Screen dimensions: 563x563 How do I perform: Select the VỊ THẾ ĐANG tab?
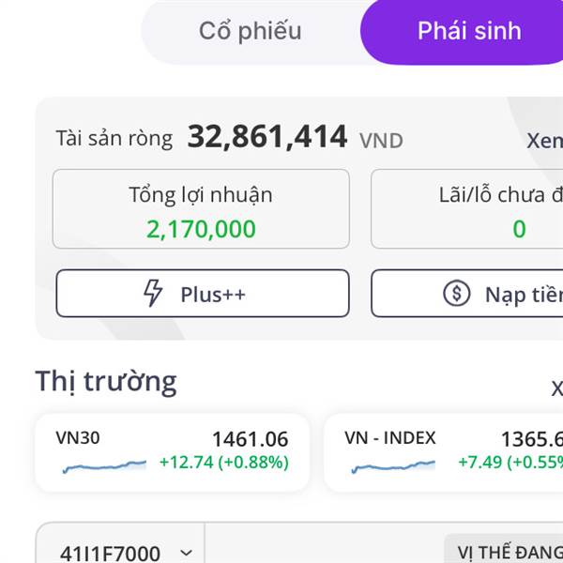[504, 549]
